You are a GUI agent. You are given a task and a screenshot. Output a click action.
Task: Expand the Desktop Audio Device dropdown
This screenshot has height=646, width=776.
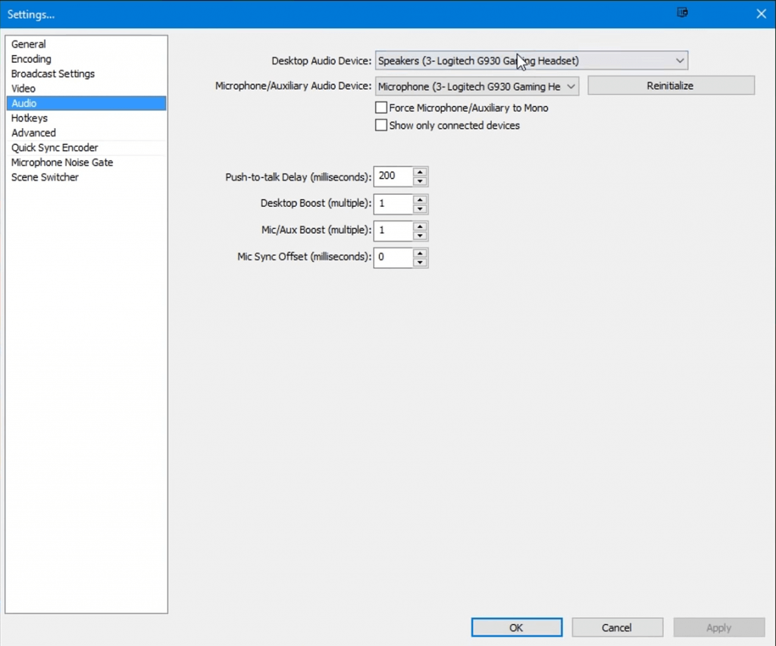[531, 61]
